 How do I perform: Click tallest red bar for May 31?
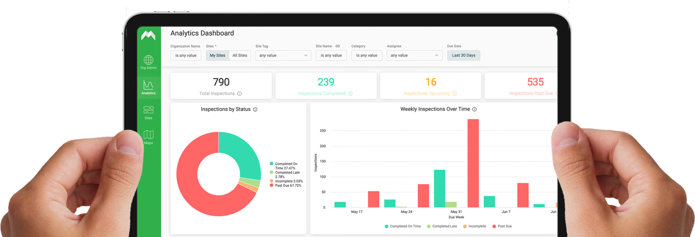pos(473,163)
